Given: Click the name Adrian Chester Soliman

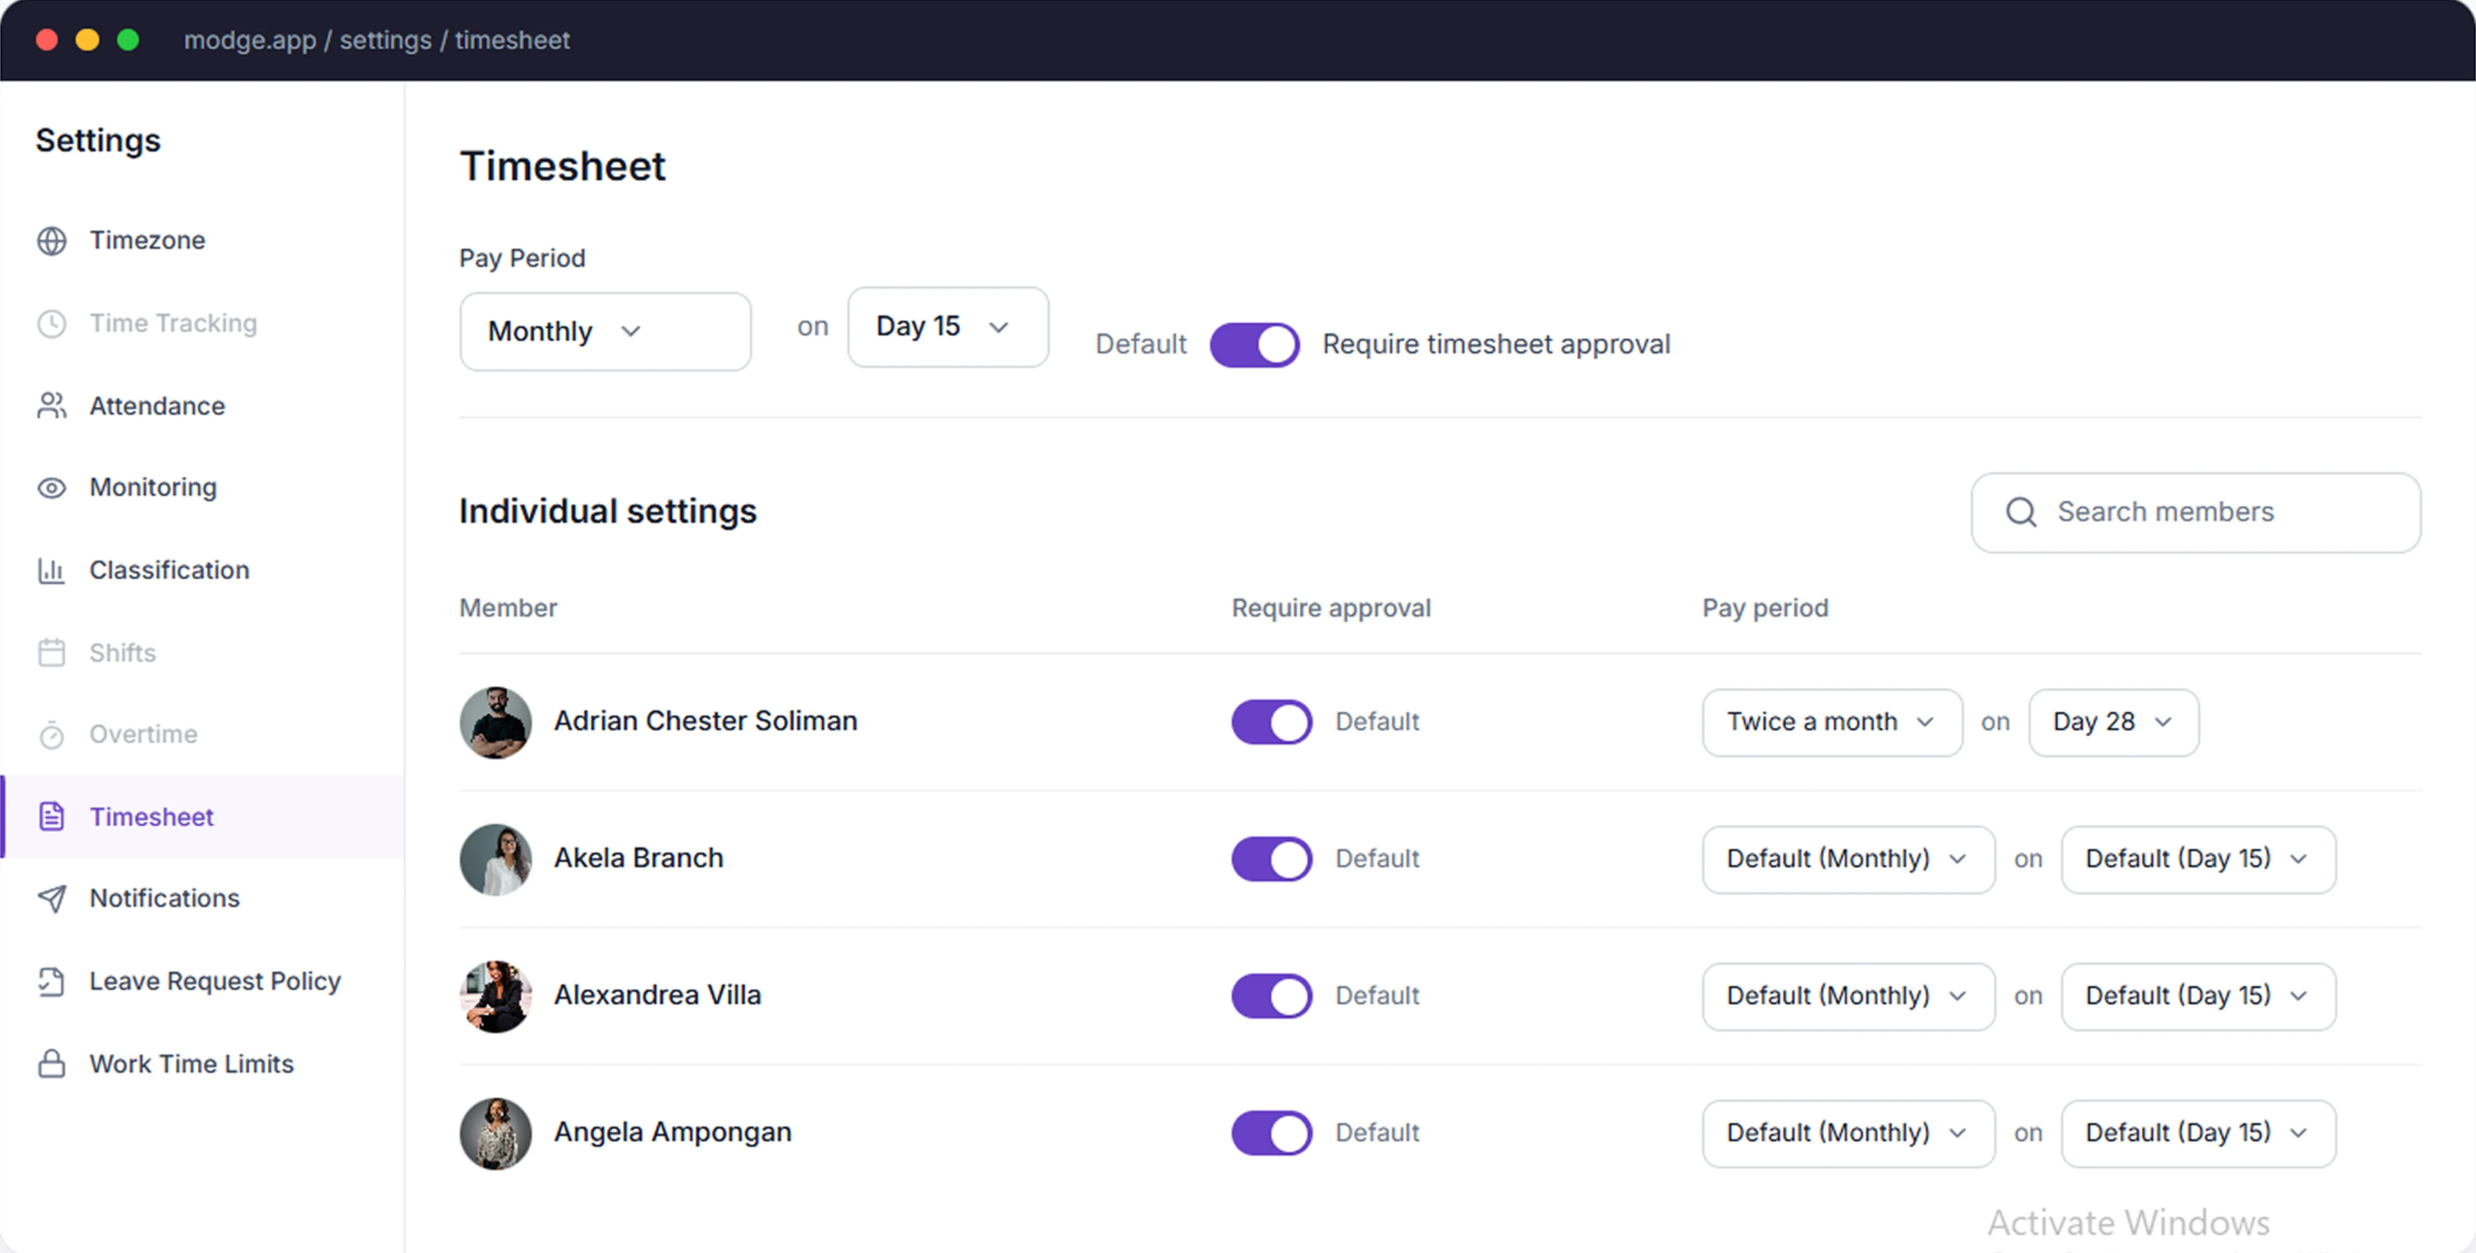Looking at the screenshot, I should coord(706,721).
